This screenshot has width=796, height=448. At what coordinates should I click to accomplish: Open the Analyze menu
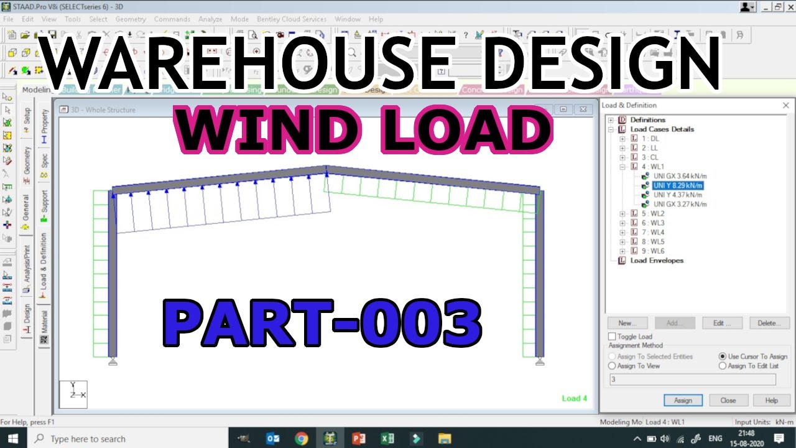point(210,19)
